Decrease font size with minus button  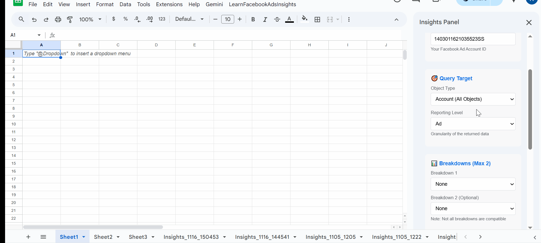click(x=215, y=19)
